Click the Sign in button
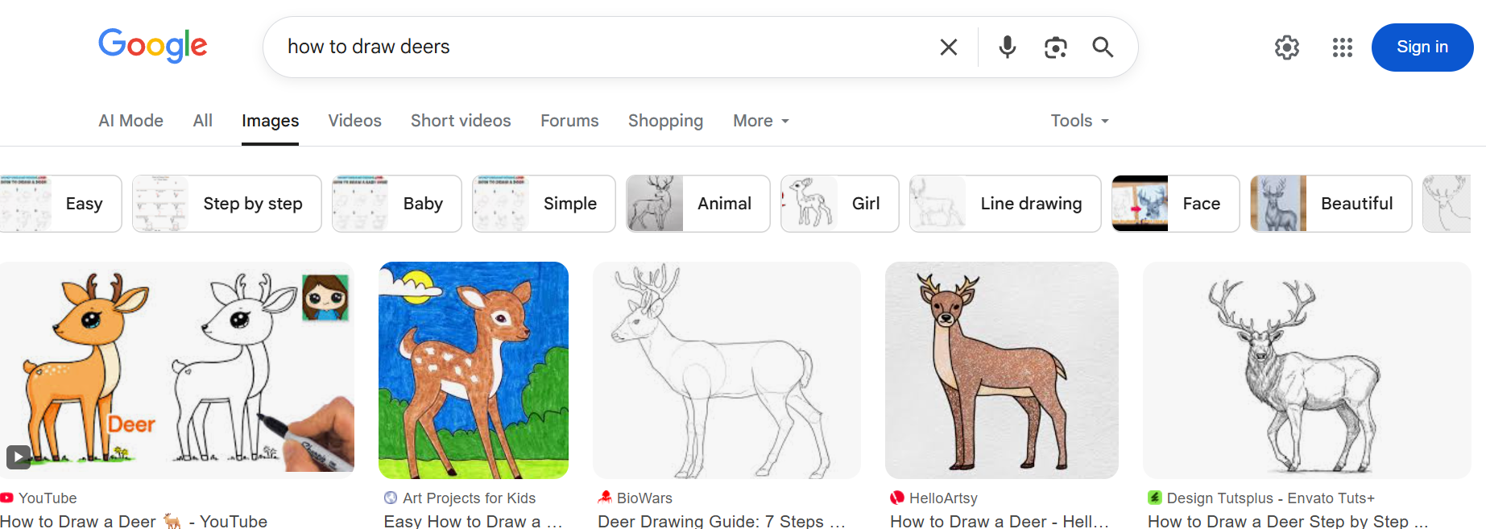Viewport: 1486px width, 529px height. point(1422,48)
